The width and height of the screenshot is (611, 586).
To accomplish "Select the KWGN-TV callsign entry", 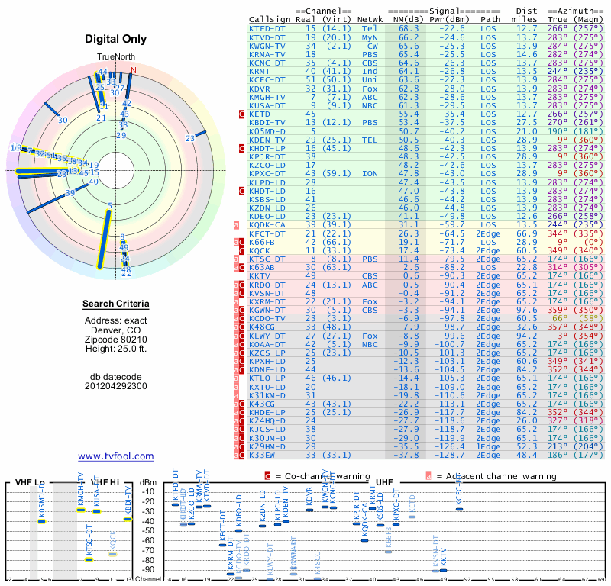I will coord(267,46).
